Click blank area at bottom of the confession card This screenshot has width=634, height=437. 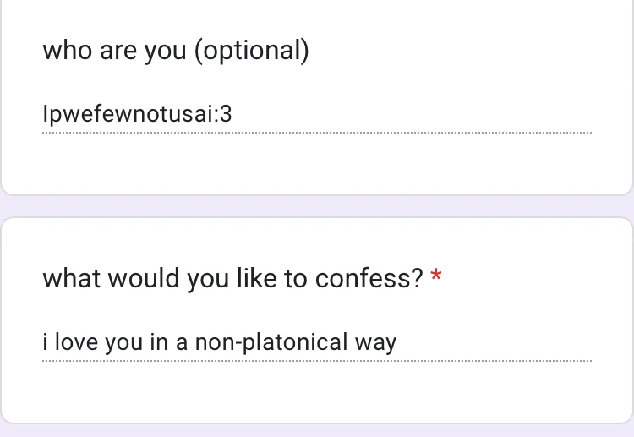coord(317,396)
